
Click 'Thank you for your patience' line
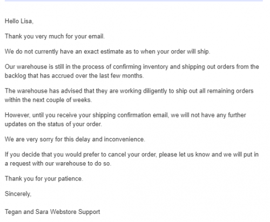click(x=44, y=179)
